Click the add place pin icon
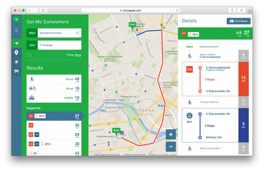 tap(17, 53)
